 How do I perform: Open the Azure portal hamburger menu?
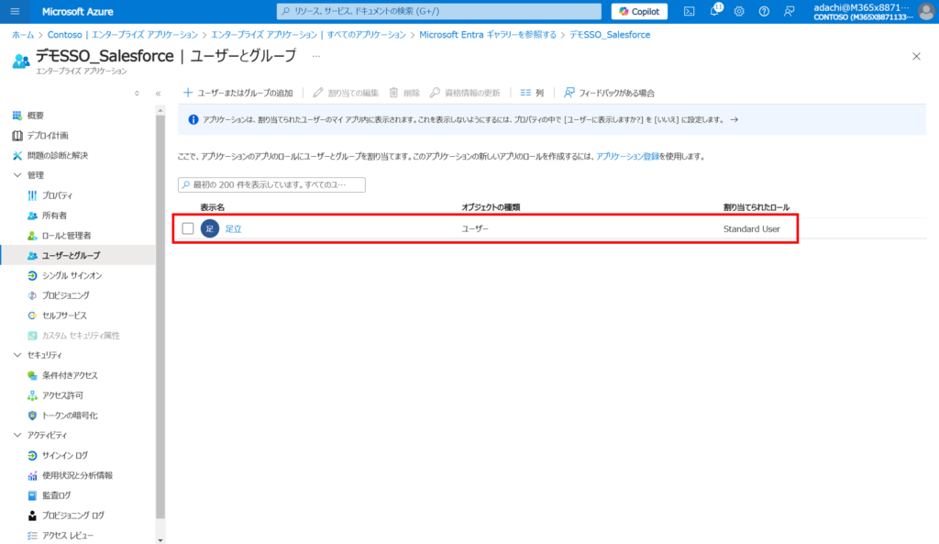(15, 11)
